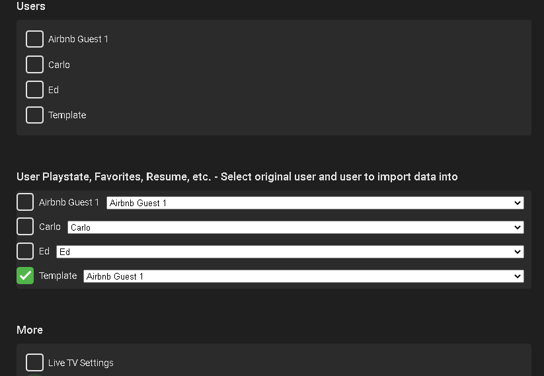Tick Carlo checkbox in Playstate import section
The width and height of the screenshot is (544, 376).
point(25,227)
